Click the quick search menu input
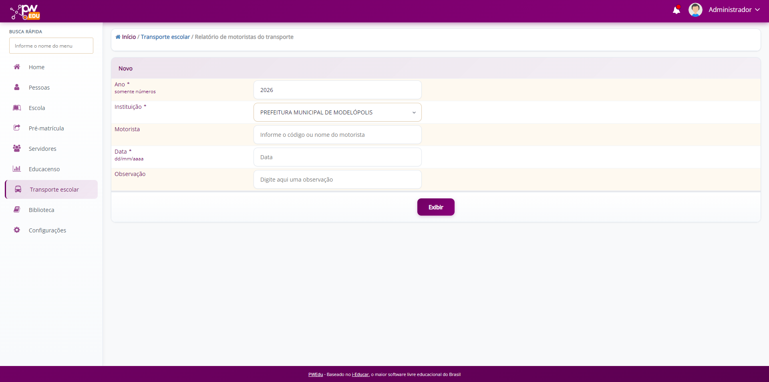The height and width of the screenshot is (382, 769). click(51, 46)
